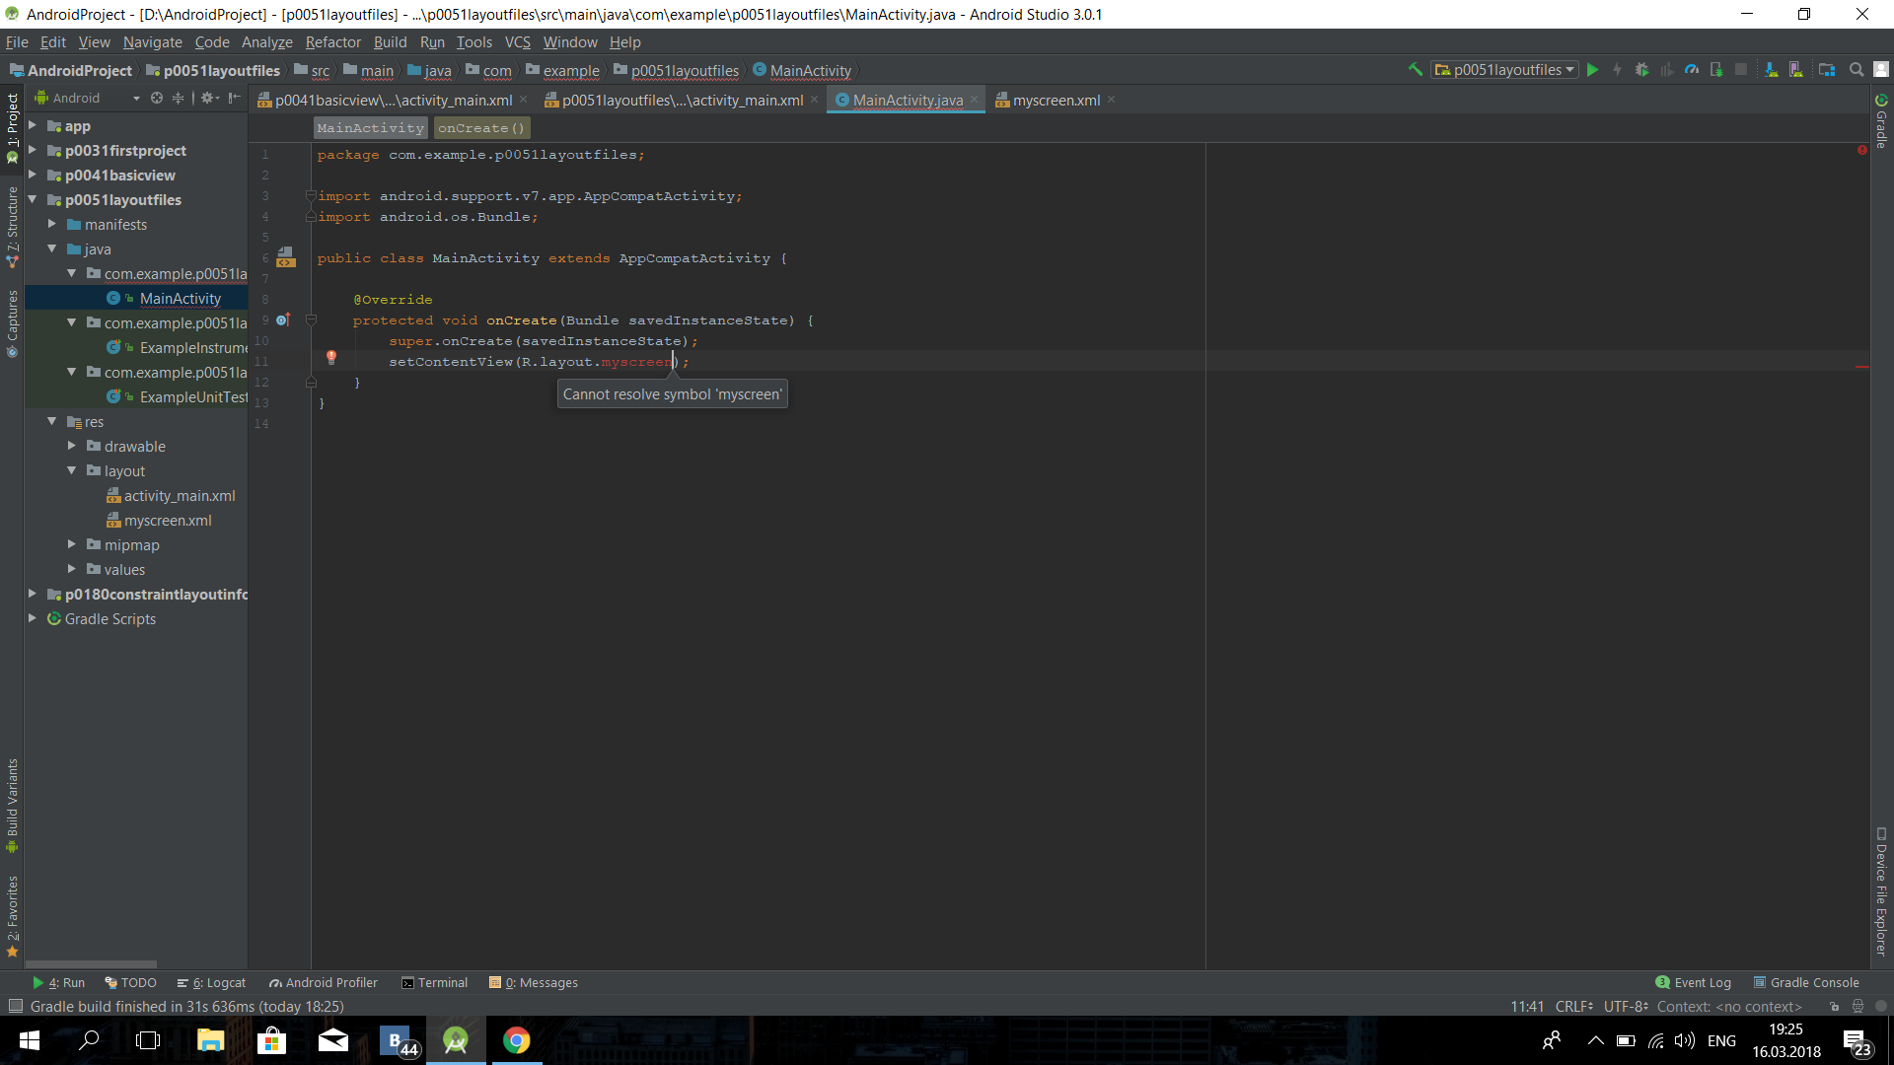This screenshot has width=1894, height=1065.
Task: Toggle the Captures tool window
Action: [x=12, y=323]
